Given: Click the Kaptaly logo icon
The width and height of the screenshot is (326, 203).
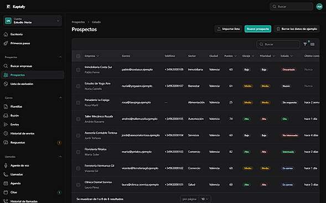Looking at the screenshot, I should tap(8, 7).
